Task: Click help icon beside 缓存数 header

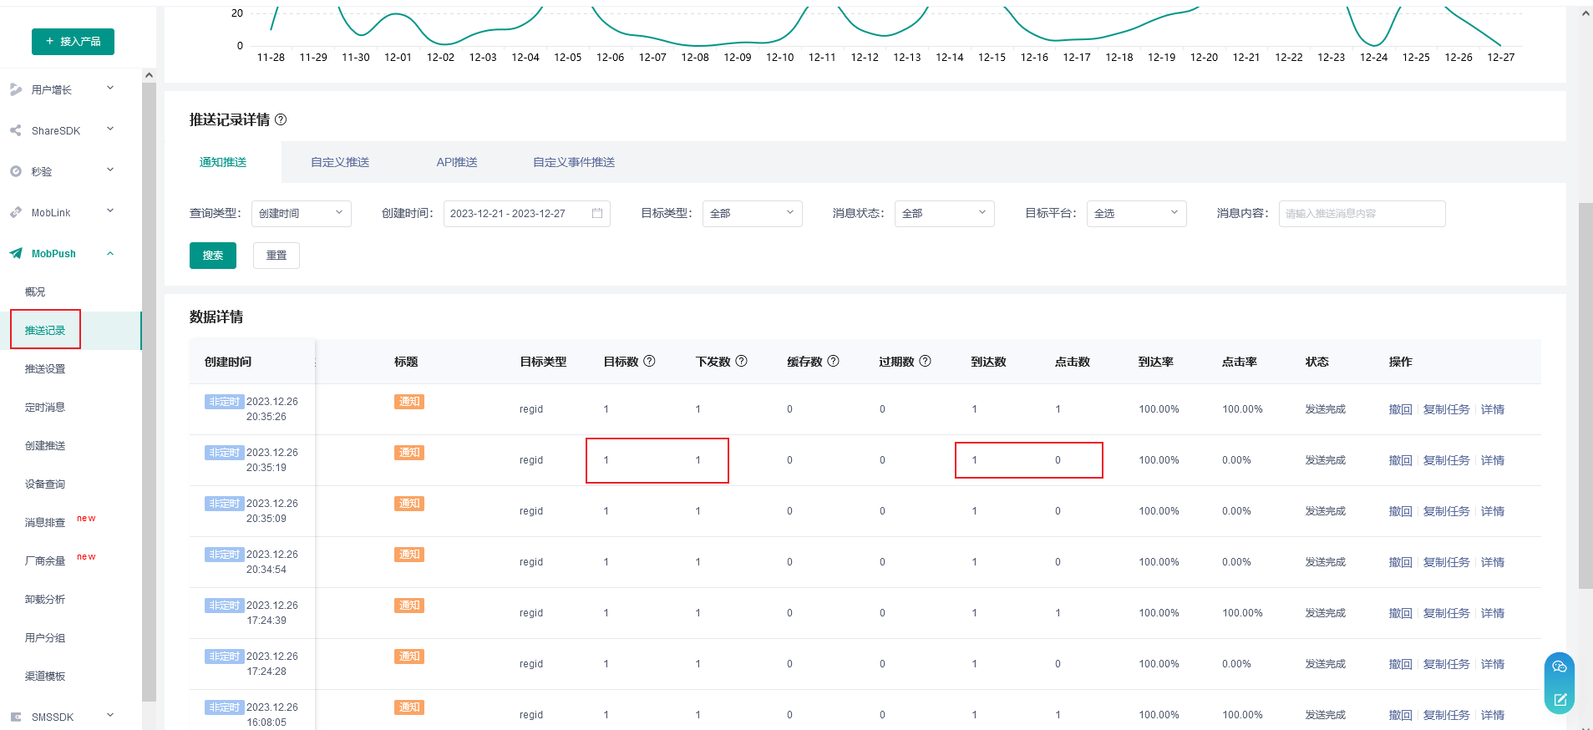Action: coord(833,361)
